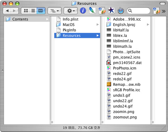Select libIlmImf.la file

point(128,41)
